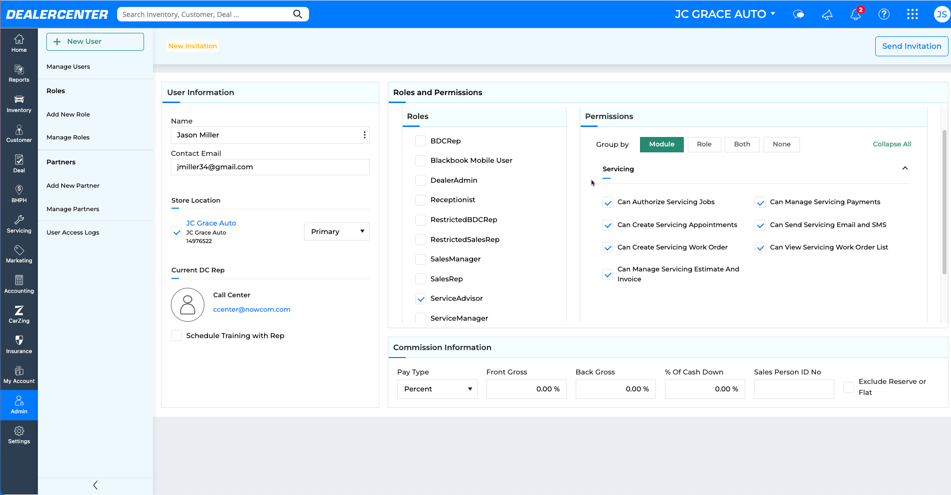The width and height of the screenshot is (951, 495).
Task: Group permissions by None
Action: tap(782, 144)
